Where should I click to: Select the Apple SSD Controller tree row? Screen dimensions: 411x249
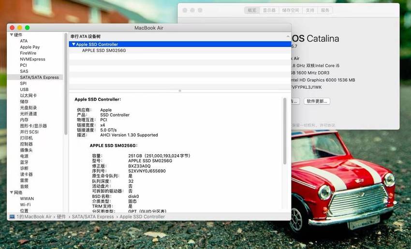(x=180, y=44)
